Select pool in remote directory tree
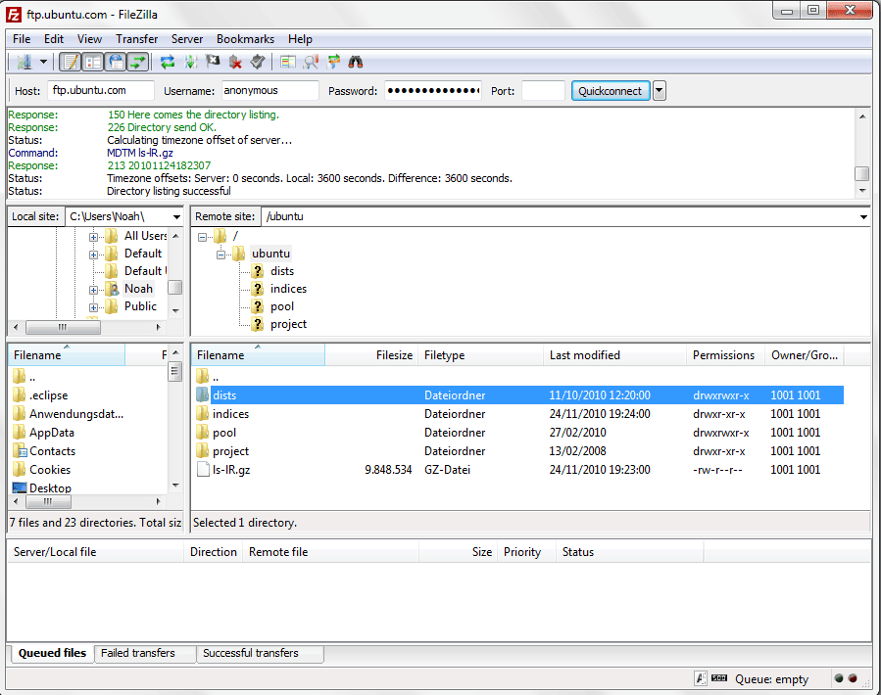881x695 pixels. [282, 306]
